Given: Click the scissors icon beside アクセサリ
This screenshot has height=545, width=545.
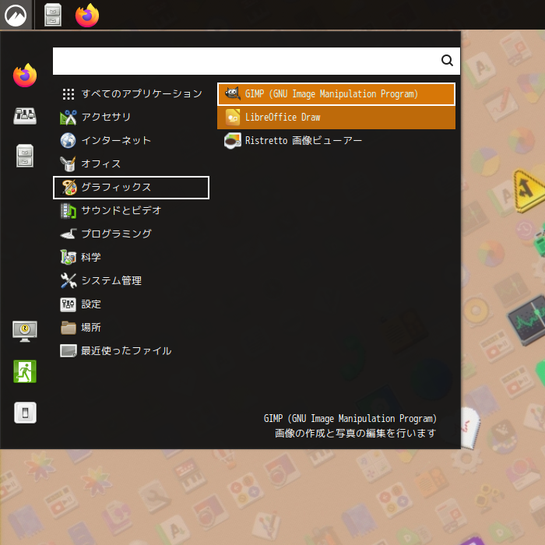Looking at the screenshot, I should coord(69,117).
